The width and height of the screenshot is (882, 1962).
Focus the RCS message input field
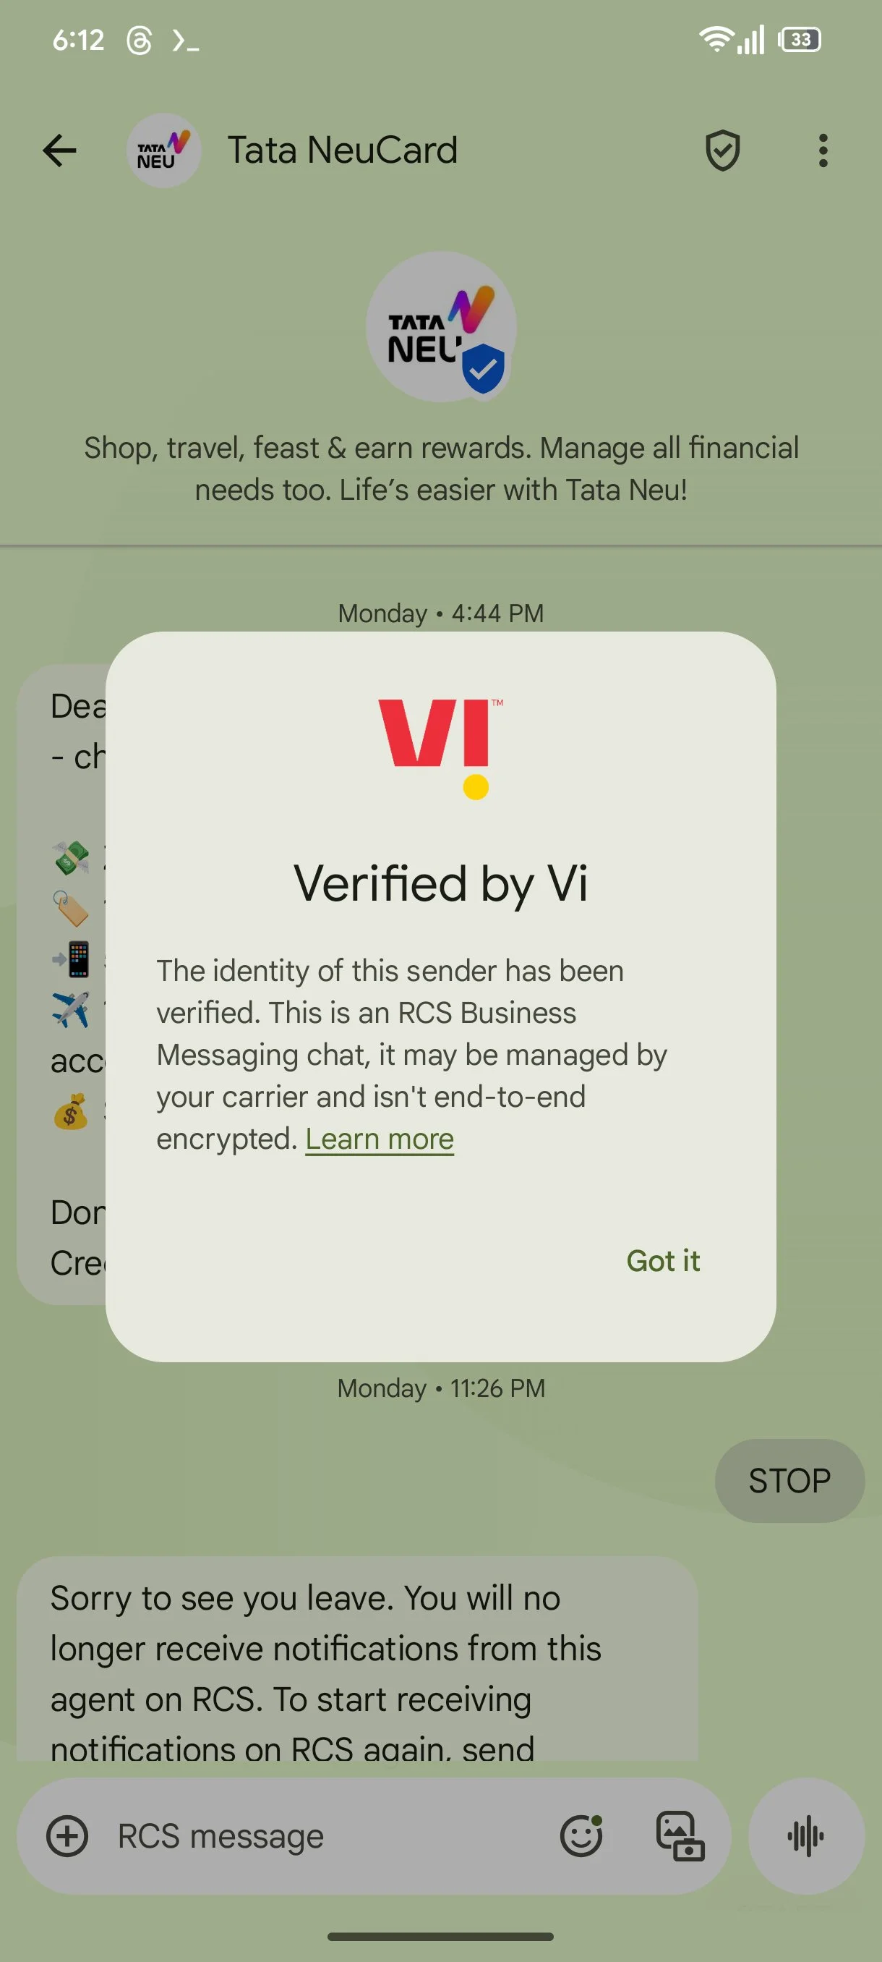327,1836
